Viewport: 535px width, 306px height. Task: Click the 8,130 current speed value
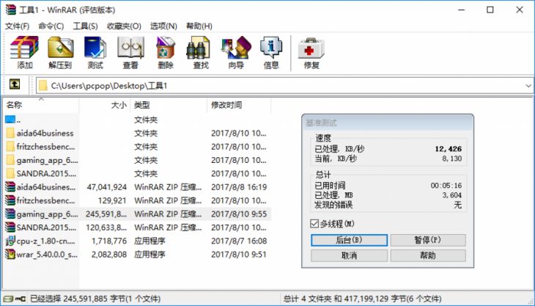(451, 159)
